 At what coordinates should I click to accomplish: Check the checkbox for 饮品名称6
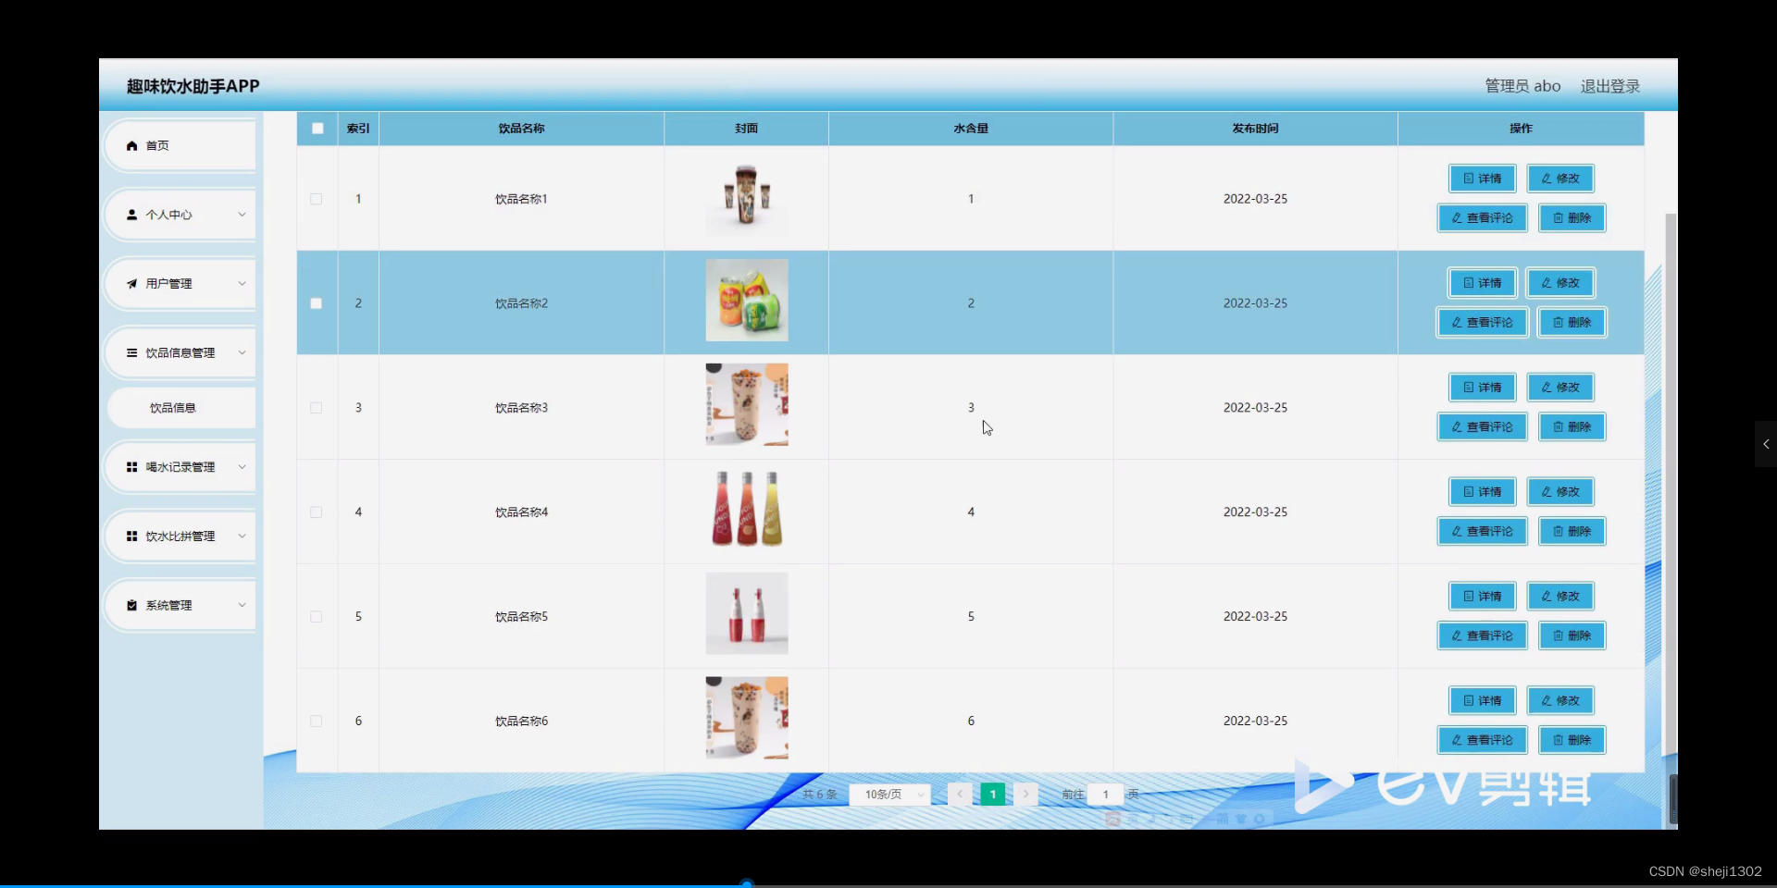pos(316,721)
